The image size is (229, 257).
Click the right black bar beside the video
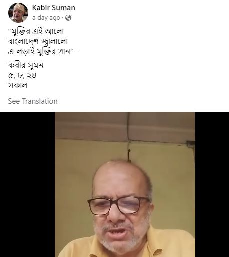coord(212,184)
